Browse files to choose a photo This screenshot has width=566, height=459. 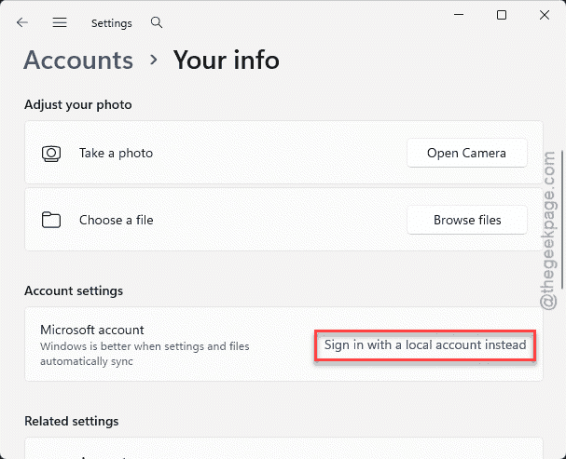467,220
